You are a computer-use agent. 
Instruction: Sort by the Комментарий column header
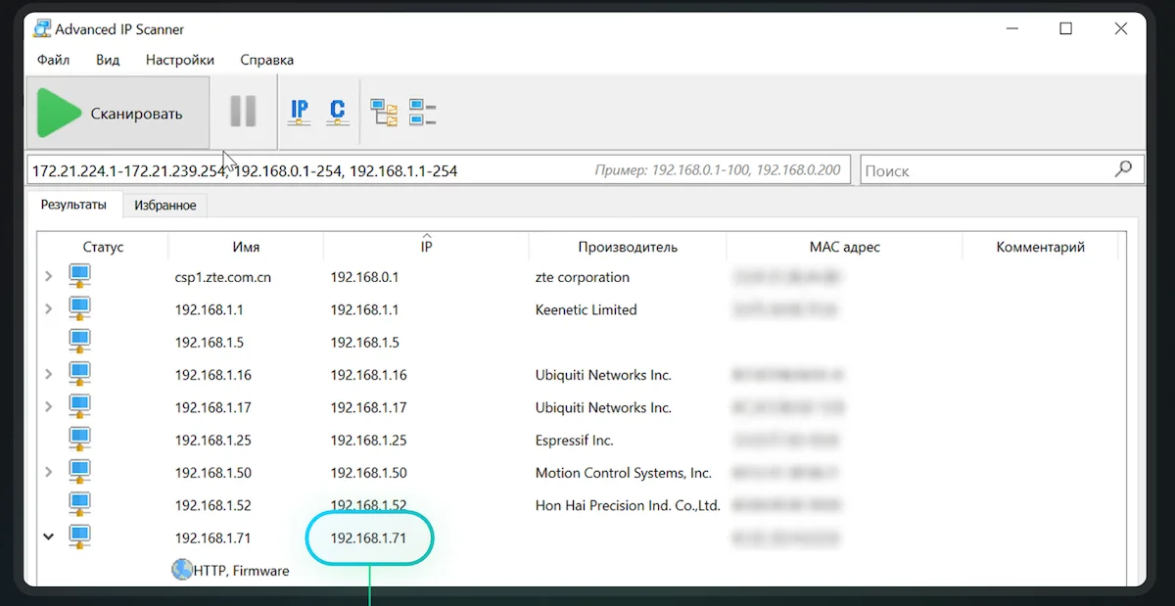click(1040, 247)
